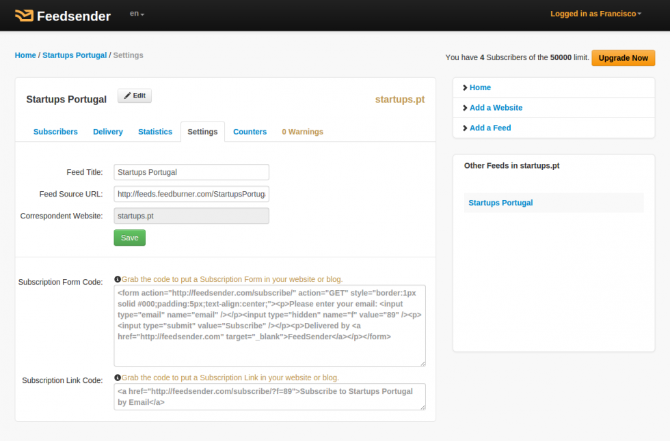Open the Counters tab
The image size is (670, 441).
(x=250, y=132)
